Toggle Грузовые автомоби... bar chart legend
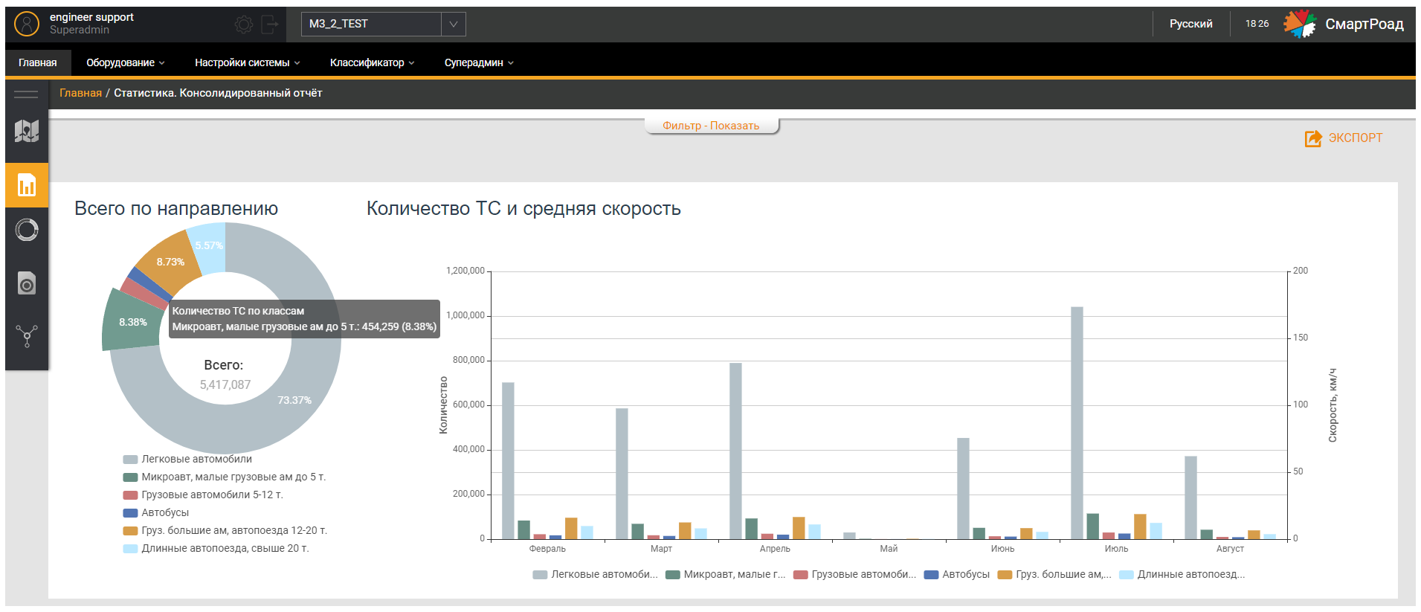The image size is (1421, 612). click(x=855, y=575)
